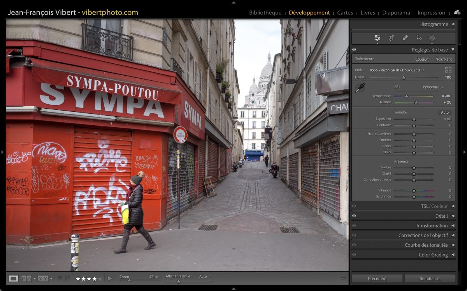
Task: Select the Healing bandage tool
Action: point(405,38)
